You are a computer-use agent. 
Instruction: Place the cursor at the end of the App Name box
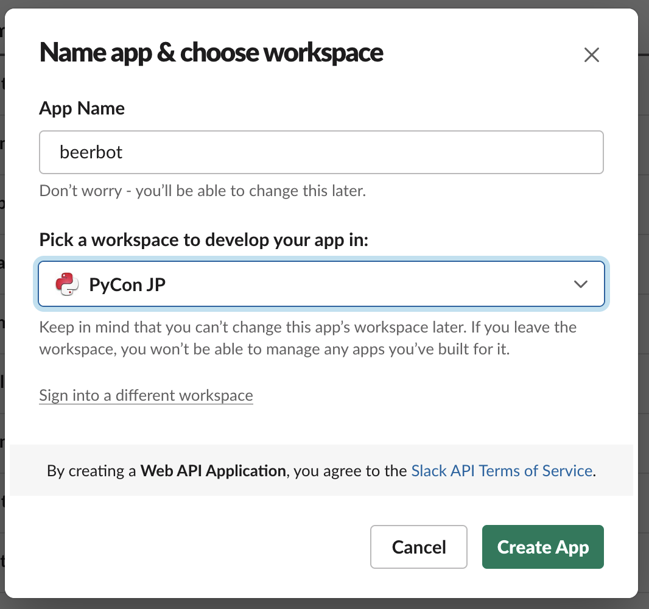[x=580, y=152]
